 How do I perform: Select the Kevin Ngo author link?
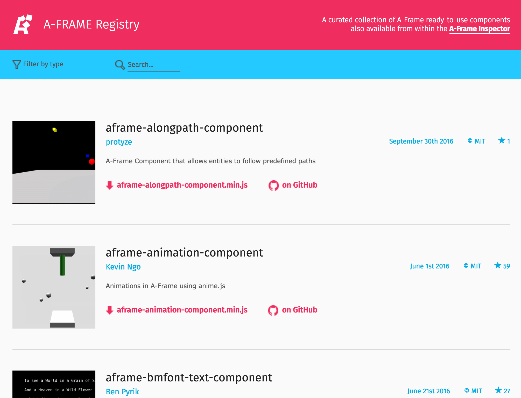pyautogui.click(x=123, y=267)
